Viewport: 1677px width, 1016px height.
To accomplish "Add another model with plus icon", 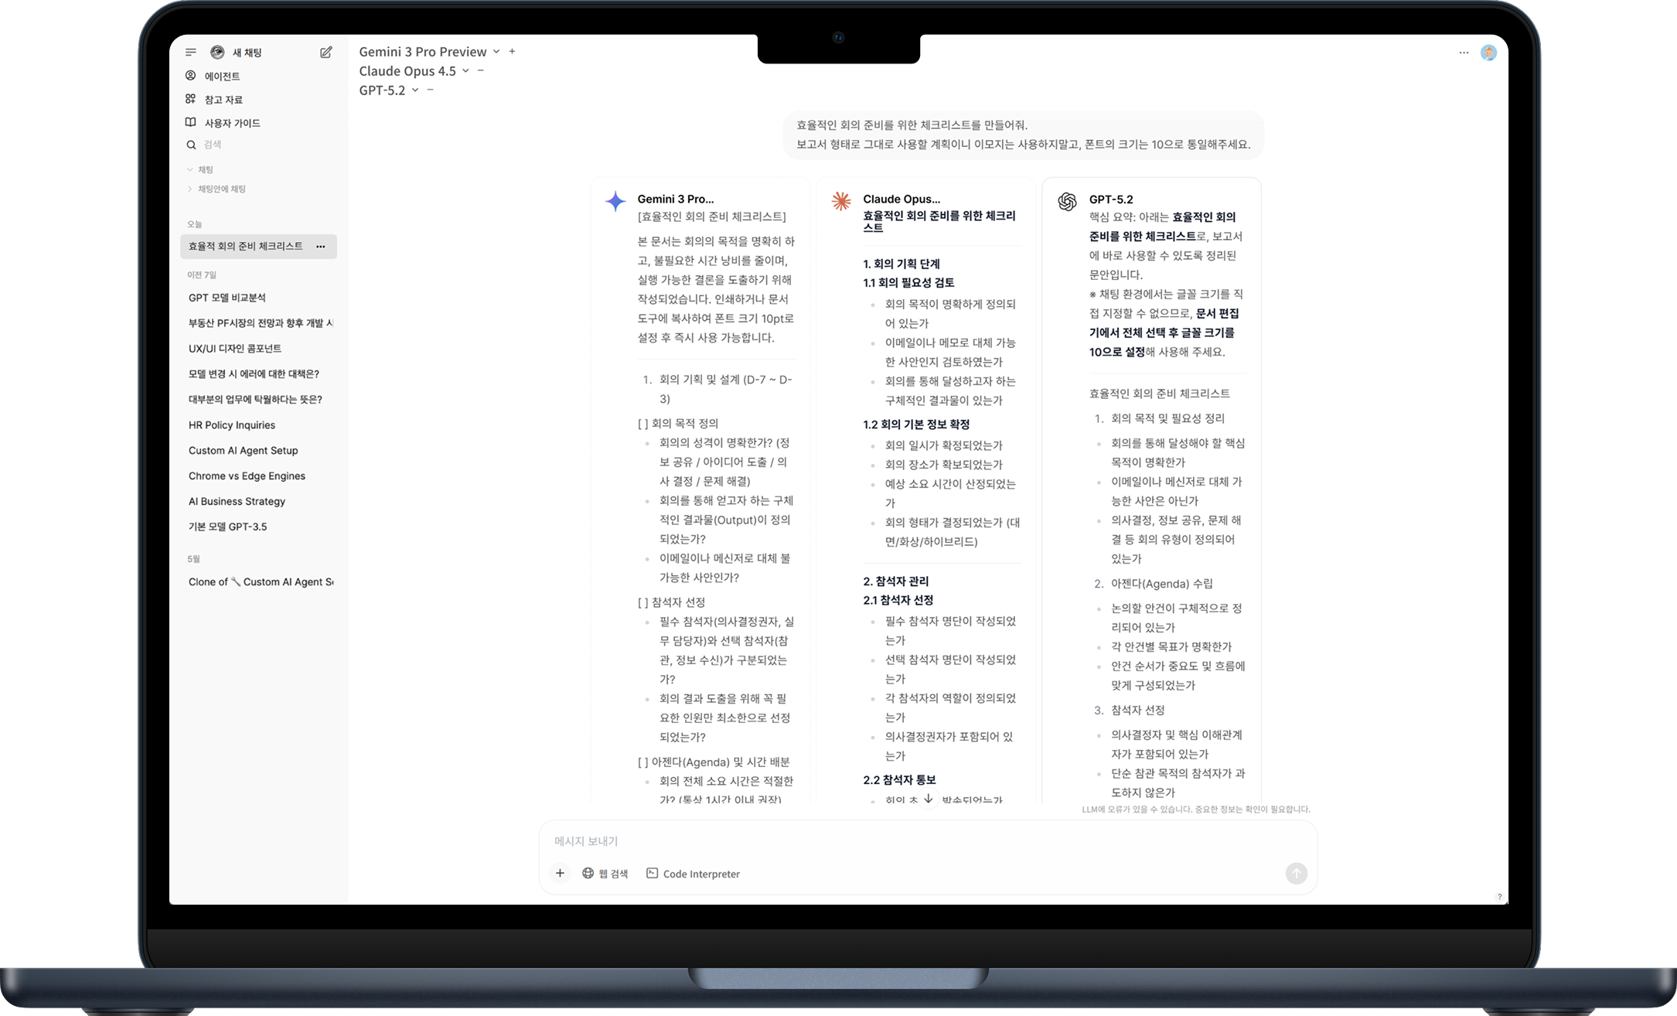I will pos(512,52).
